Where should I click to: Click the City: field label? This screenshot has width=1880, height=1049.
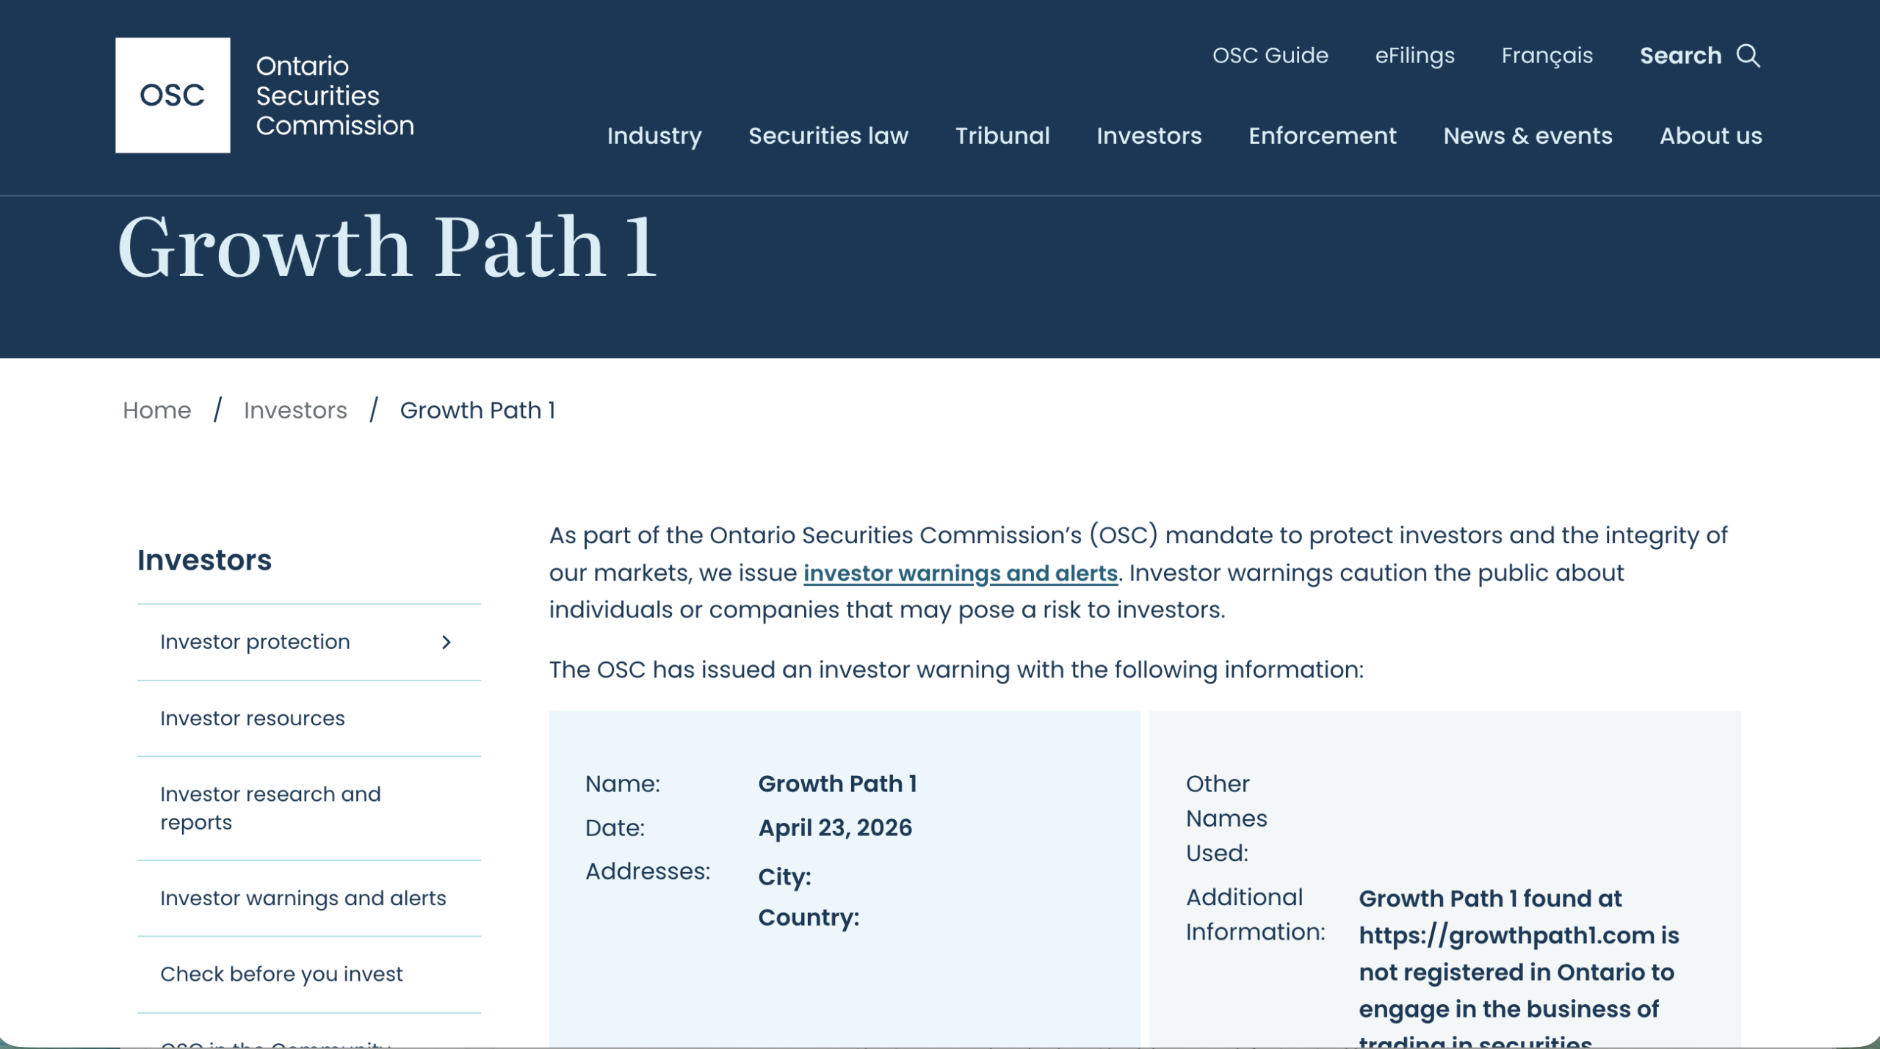click(784, 877)
